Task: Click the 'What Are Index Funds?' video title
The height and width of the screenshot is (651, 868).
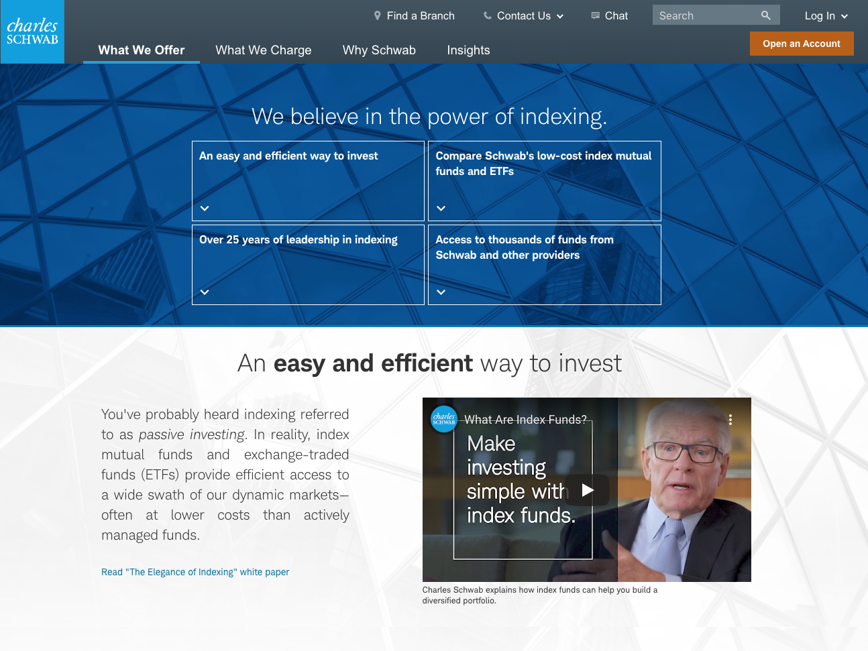Action: pyautogui.click(x=525, y=420)
